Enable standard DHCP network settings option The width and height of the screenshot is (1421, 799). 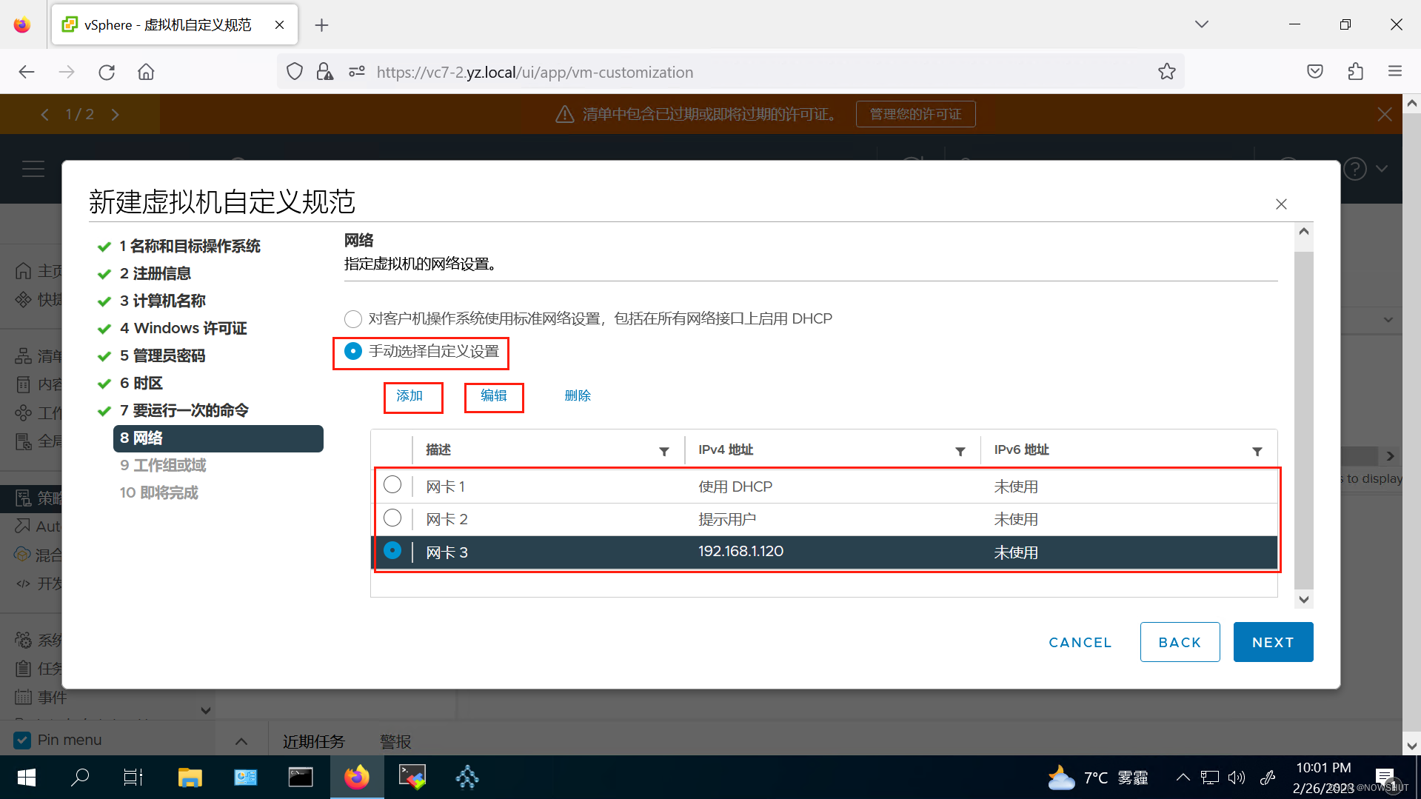352,318
